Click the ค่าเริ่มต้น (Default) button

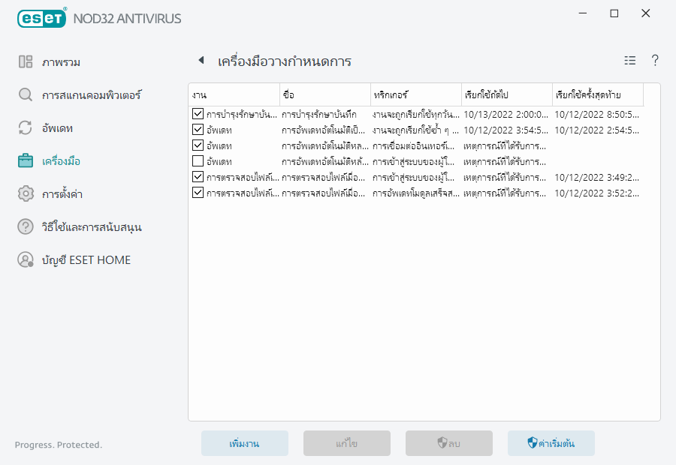pos(551,443)
